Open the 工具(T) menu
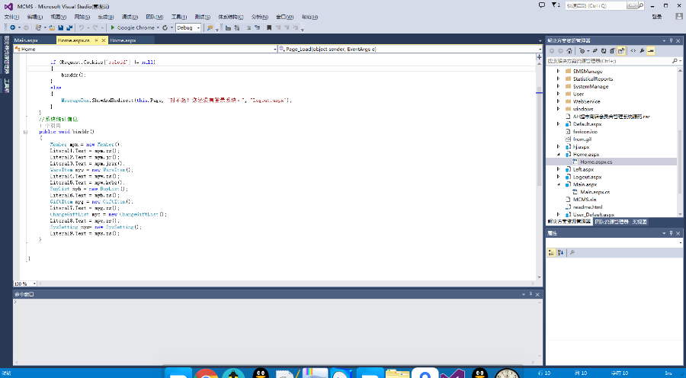 pos(179,17)
